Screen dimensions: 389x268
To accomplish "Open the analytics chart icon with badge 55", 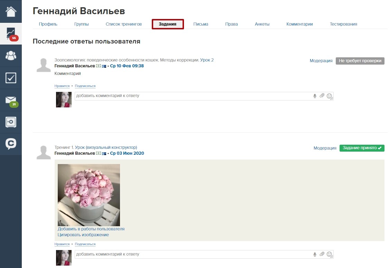I will point(11,34).
